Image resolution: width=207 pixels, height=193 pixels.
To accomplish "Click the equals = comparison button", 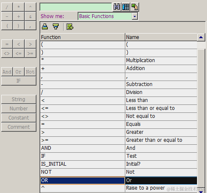I will pyautogui.click(x=7, y=44).
